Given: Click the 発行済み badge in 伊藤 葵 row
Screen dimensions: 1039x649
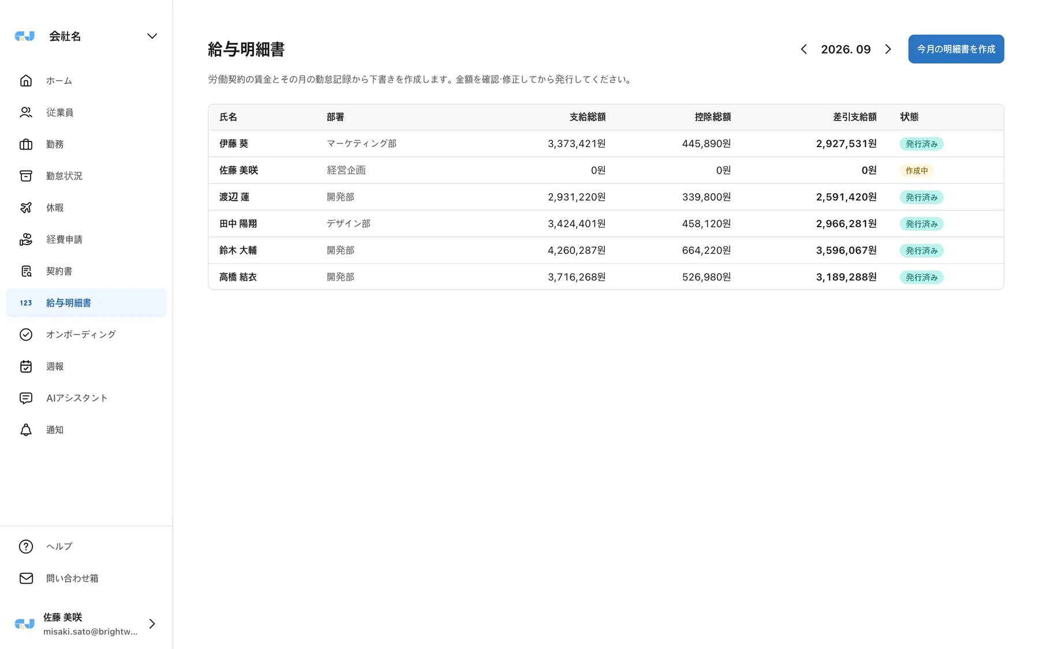Looking at the screenshot, I should pos(921,144).
